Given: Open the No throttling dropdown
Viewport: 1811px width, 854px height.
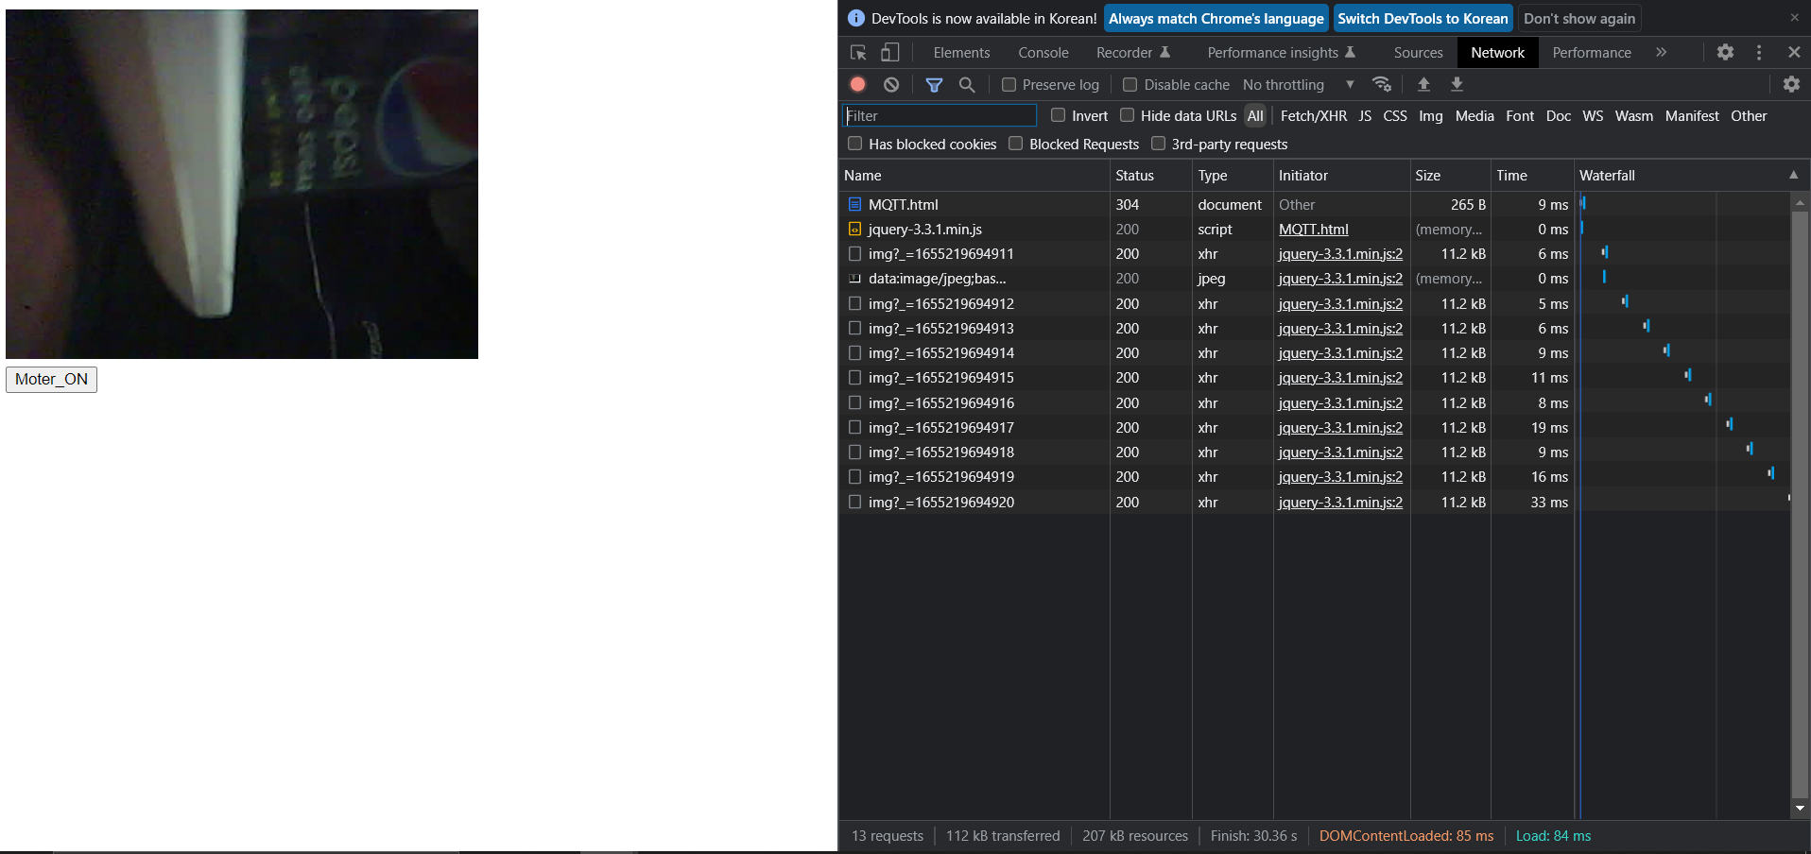Looking at the screenshot, I should (1299, 85).
